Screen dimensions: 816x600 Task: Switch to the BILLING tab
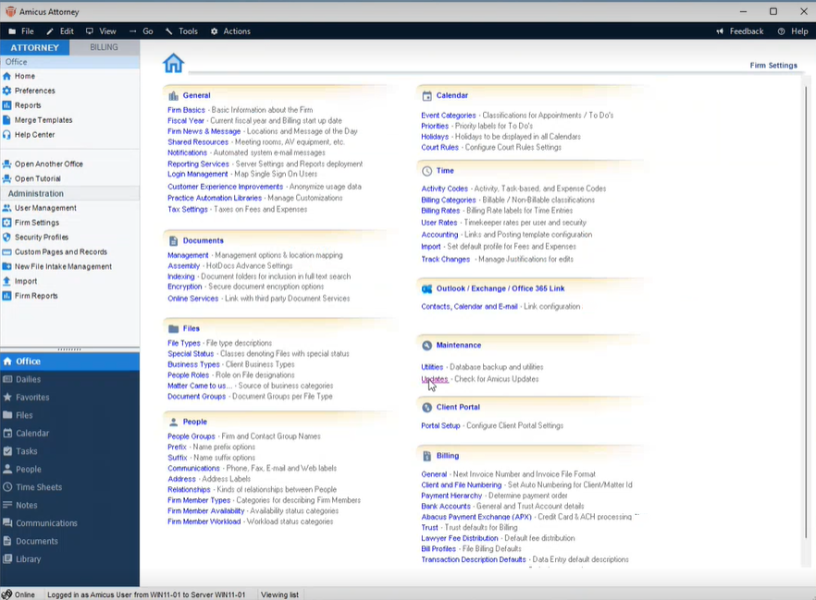click(x=104, y=47)
